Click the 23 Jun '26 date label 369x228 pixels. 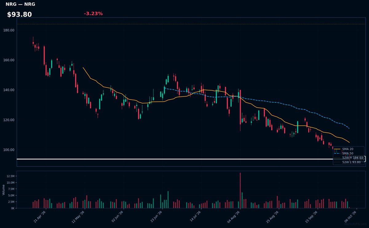(156, 217)
